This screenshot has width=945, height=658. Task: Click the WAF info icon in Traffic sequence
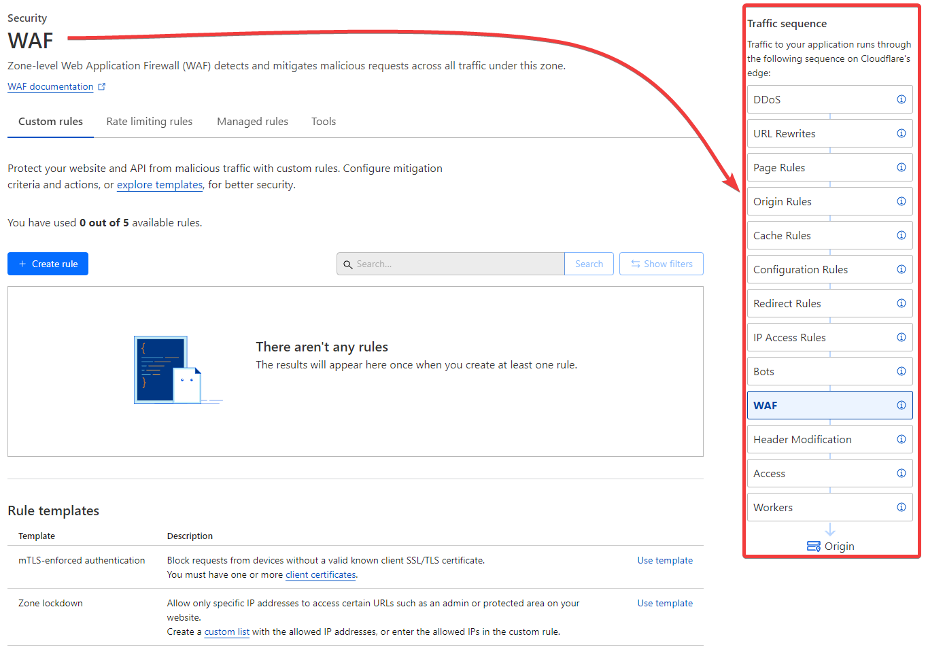click(901, 405)
